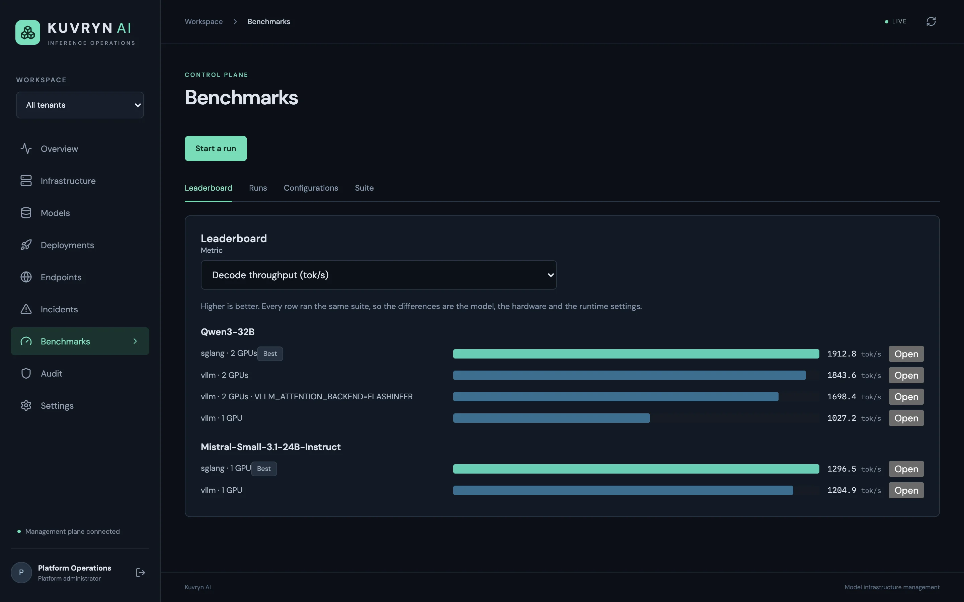Click the Platform Operations avatar circle

tap(21, 573)
